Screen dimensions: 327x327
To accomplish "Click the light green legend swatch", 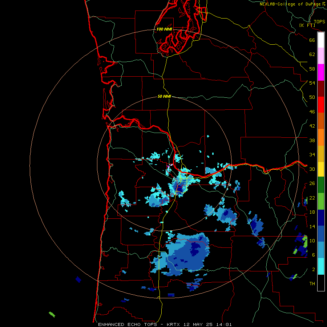I will (x=321, y=201).
